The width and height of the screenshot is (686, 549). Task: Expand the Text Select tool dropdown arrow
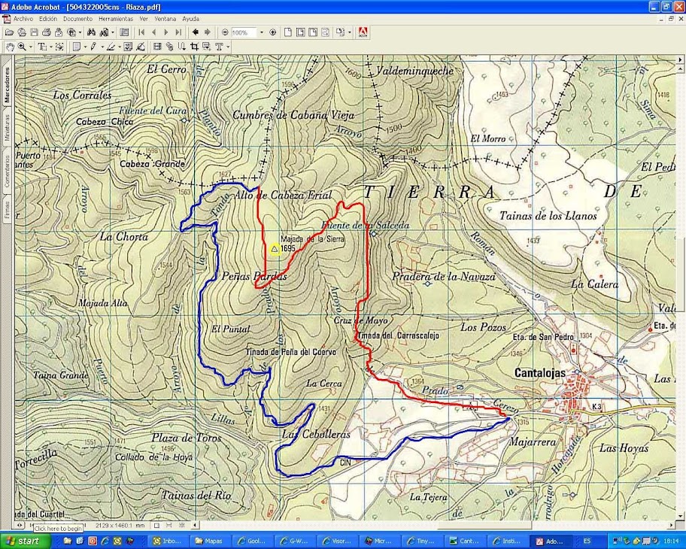point(50,47)
